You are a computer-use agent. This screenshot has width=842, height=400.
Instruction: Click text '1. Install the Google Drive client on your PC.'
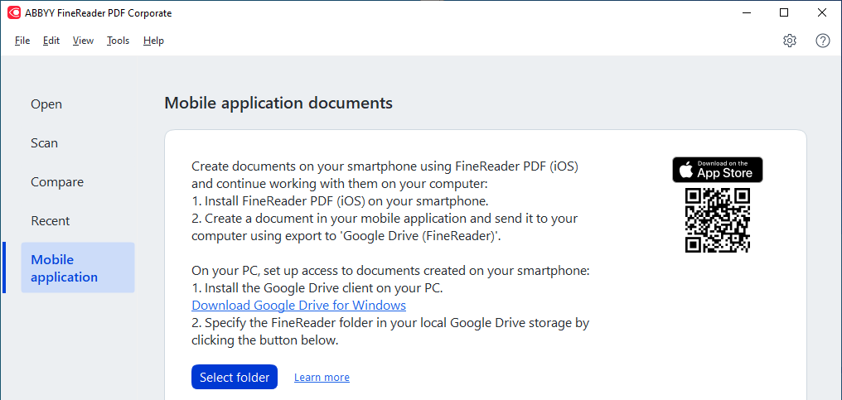click(x=317, y=288)
